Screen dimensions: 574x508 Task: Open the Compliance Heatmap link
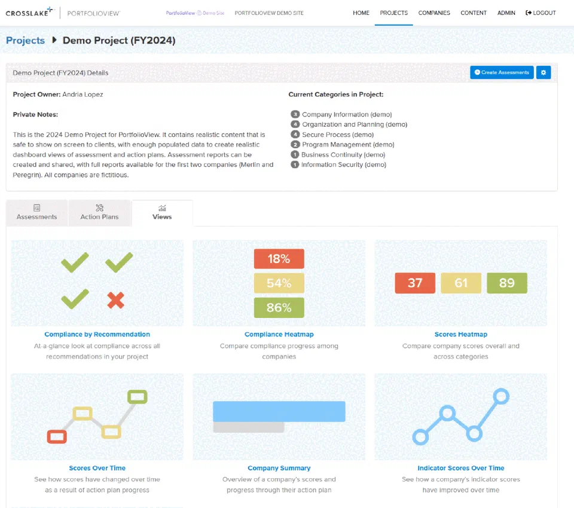[279, 334]
